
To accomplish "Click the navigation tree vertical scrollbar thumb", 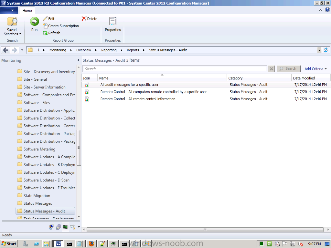I will [79, 148].
